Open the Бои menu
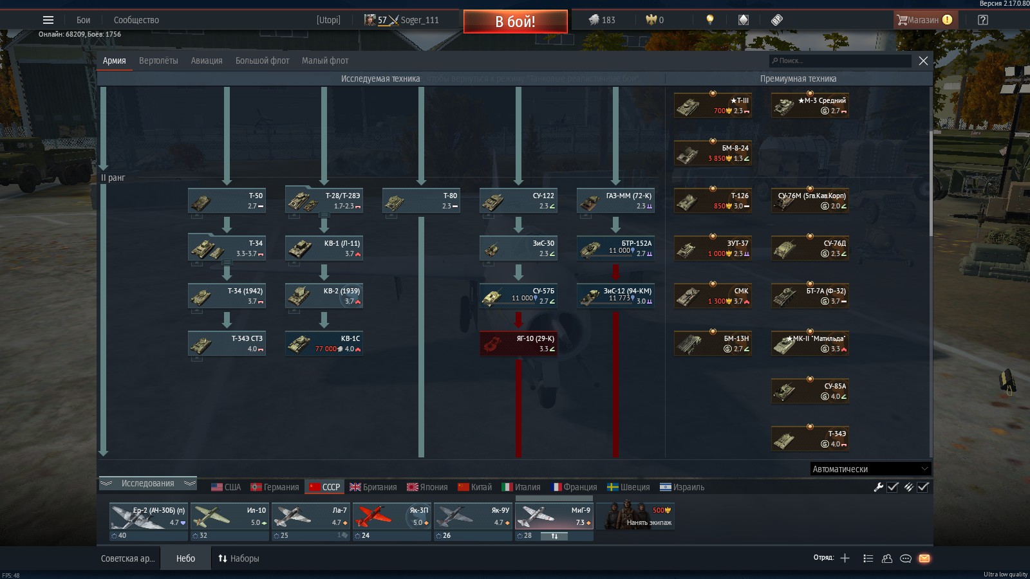 tap(84, 20)
